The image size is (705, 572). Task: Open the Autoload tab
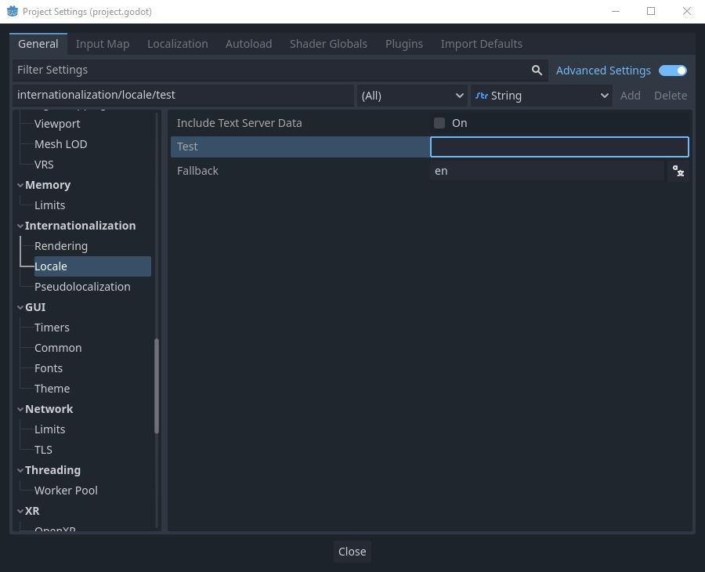(x=248, y=44)
